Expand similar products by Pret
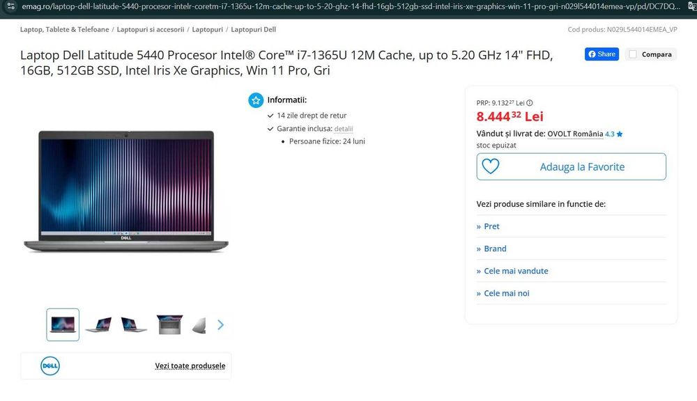 click(491, 226)
